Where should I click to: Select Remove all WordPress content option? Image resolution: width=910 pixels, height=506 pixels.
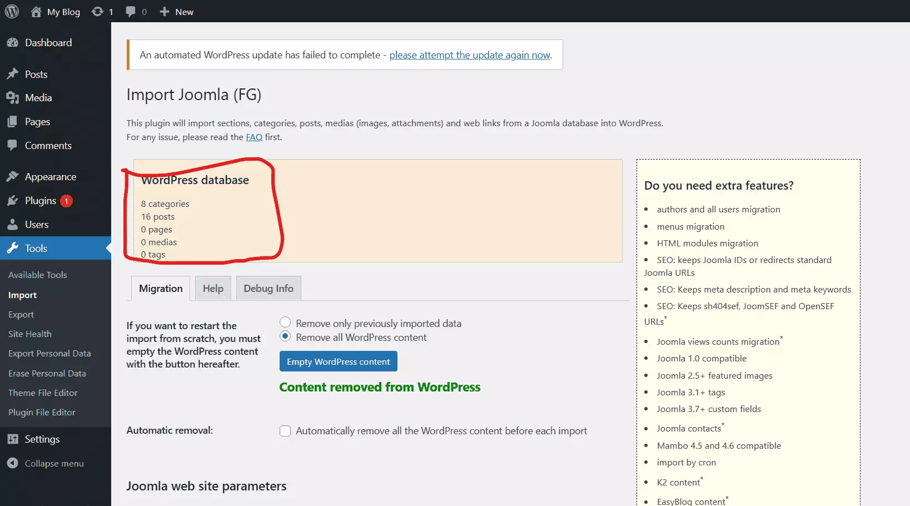[285, 336]
